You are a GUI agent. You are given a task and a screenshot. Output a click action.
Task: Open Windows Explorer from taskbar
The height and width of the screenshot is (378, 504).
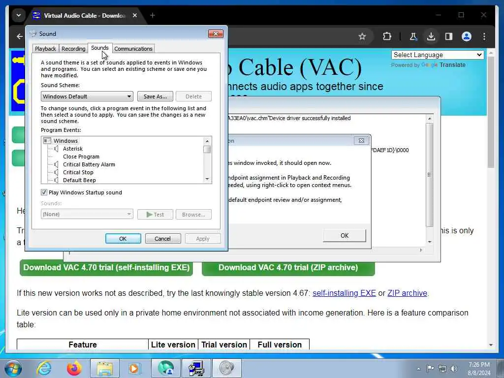point(104,368)
